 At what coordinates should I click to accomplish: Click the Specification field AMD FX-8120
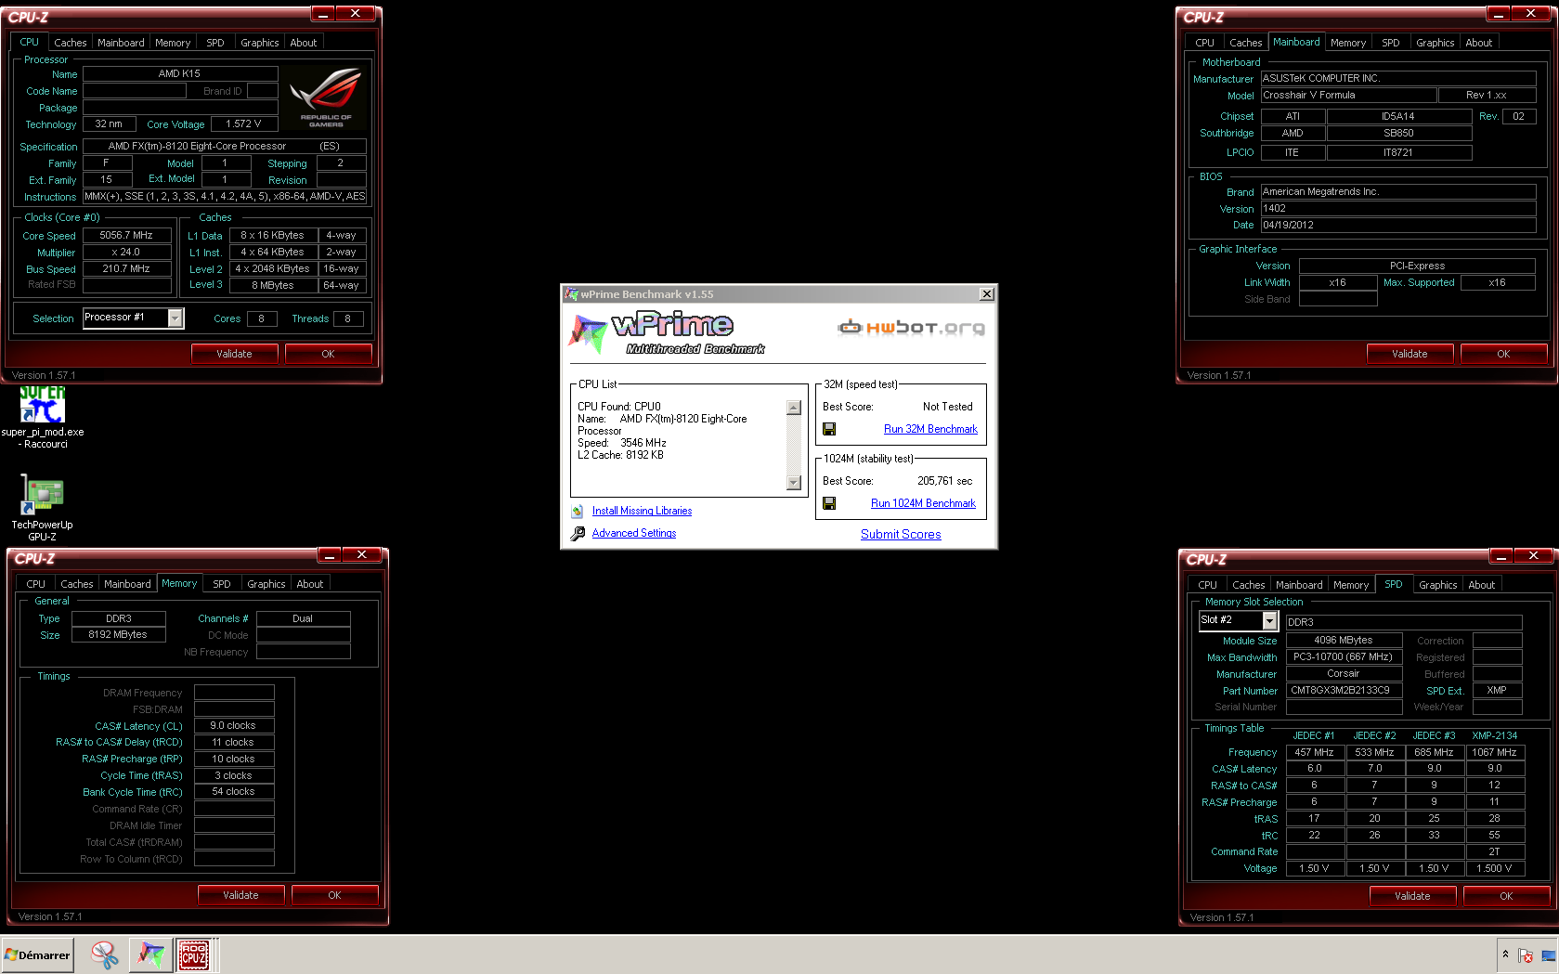tap(224, 147)
